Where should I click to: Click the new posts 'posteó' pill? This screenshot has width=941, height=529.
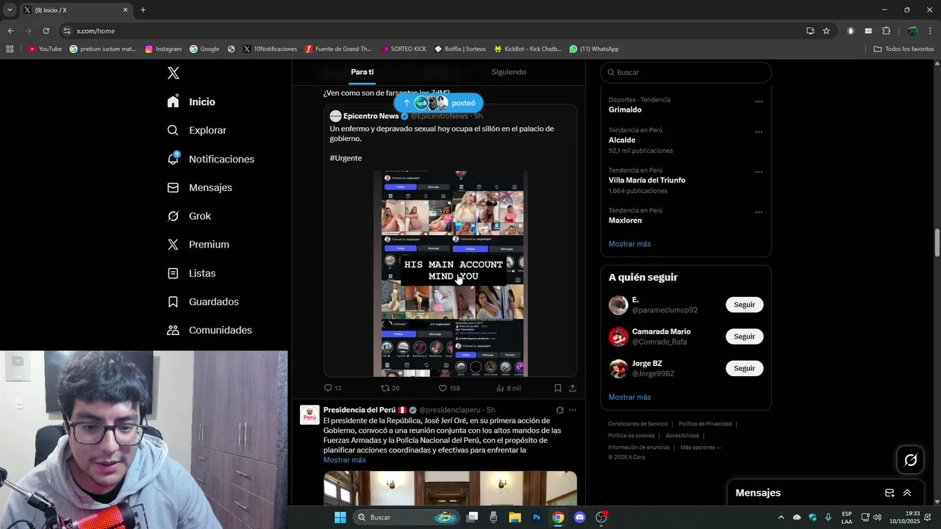pyautogui.click(x=438, y=103)
